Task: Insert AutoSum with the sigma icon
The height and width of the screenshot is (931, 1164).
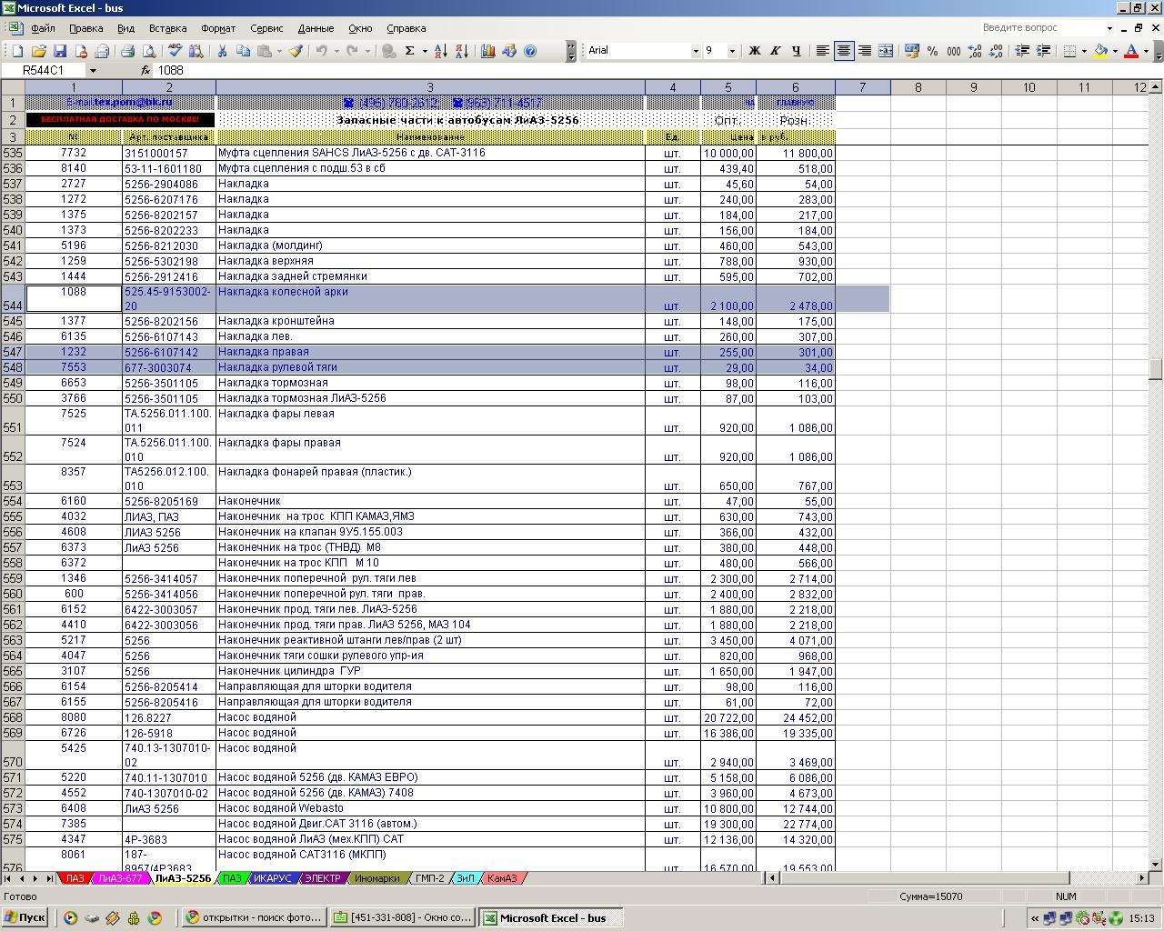Action: (410, 51)
